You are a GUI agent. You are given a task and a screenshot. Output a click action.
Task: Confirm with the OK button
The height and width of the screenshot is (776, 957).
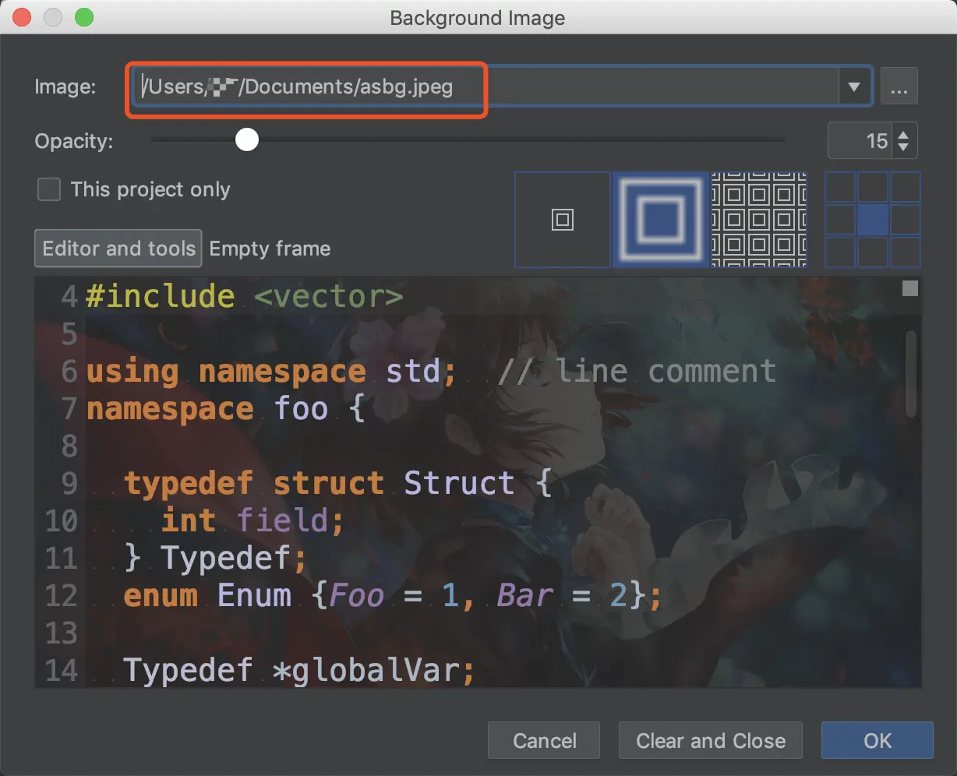tap(878, 740)
